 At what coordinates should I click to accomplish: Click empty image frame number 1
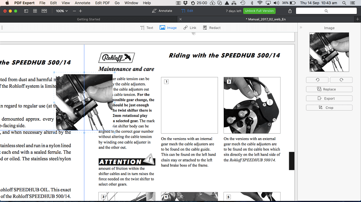189,105
